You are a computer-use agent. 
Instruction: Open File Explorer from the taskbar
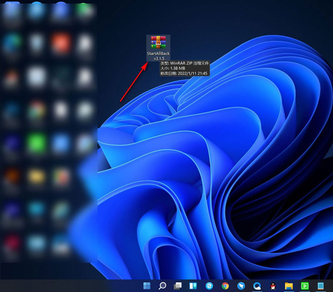(288, 286)
